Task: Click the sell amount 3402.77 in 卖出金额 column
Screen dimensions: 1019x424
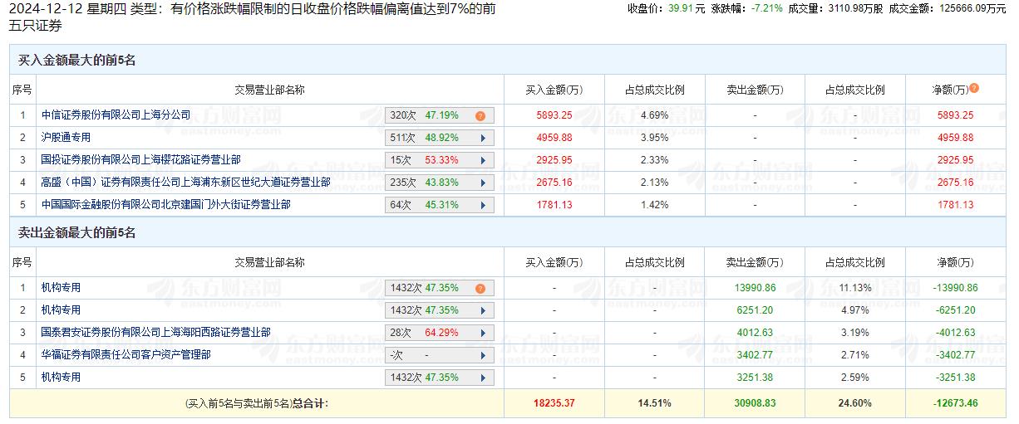Action: [x=755, y=355]
